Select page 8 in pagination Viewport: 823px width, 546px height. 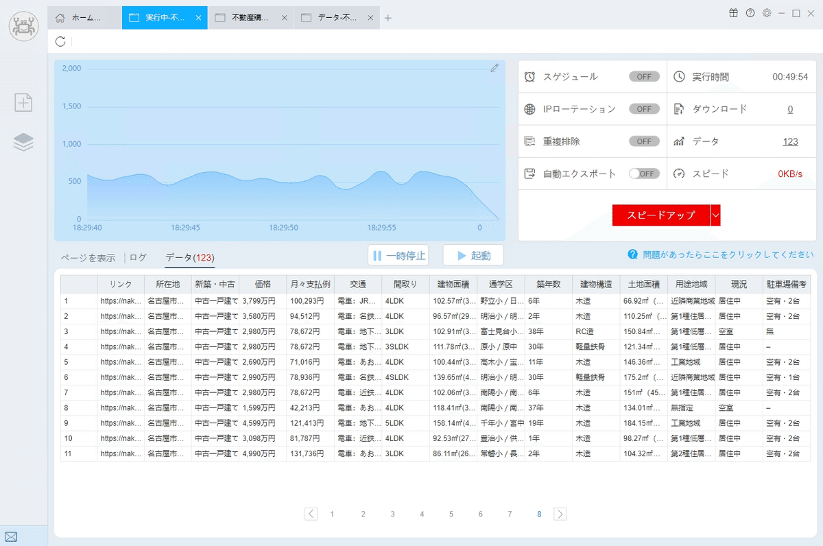(540, 514)
